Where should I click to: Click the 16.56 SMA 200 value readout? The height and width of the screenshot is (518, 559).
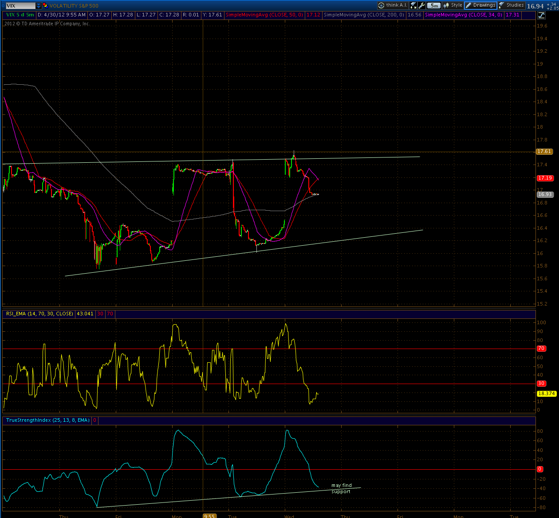click(x=414, y=15)
